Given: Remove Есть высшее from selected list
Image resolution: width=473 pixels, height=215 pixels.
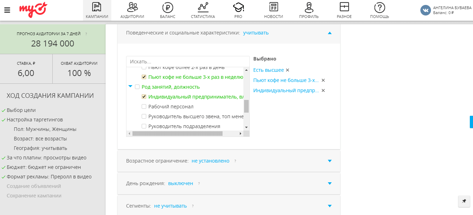Looking at the screenshot, I should tap(288, 70).
